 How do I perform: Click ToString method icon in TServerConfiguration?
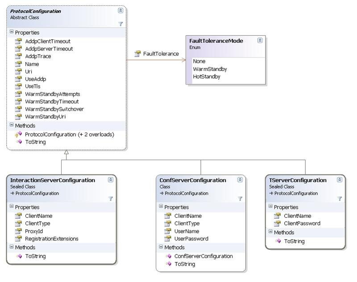278,241
